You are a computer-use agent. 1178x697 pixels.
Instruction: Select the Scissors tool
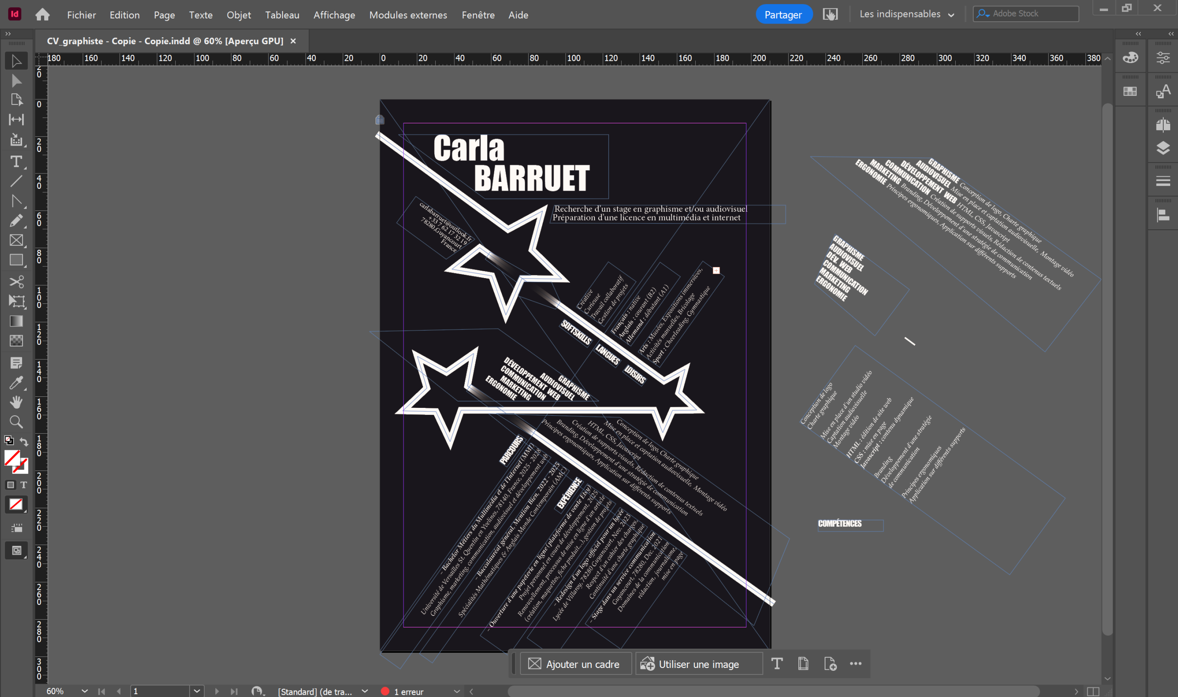[16, 281]
